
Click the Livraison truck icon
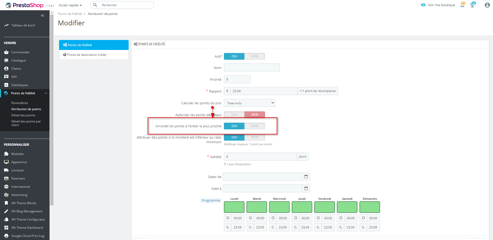tap(6, 170)
